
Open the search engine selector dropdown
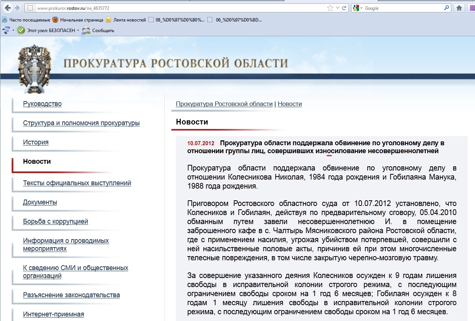click(358, 8)
